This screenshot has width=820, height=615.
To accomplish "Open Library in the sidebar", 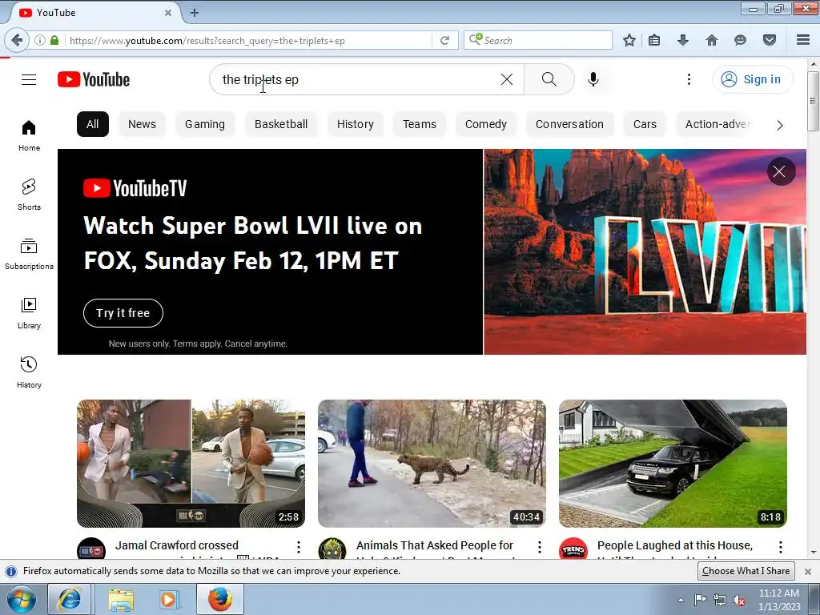I will tap(29, 313).
